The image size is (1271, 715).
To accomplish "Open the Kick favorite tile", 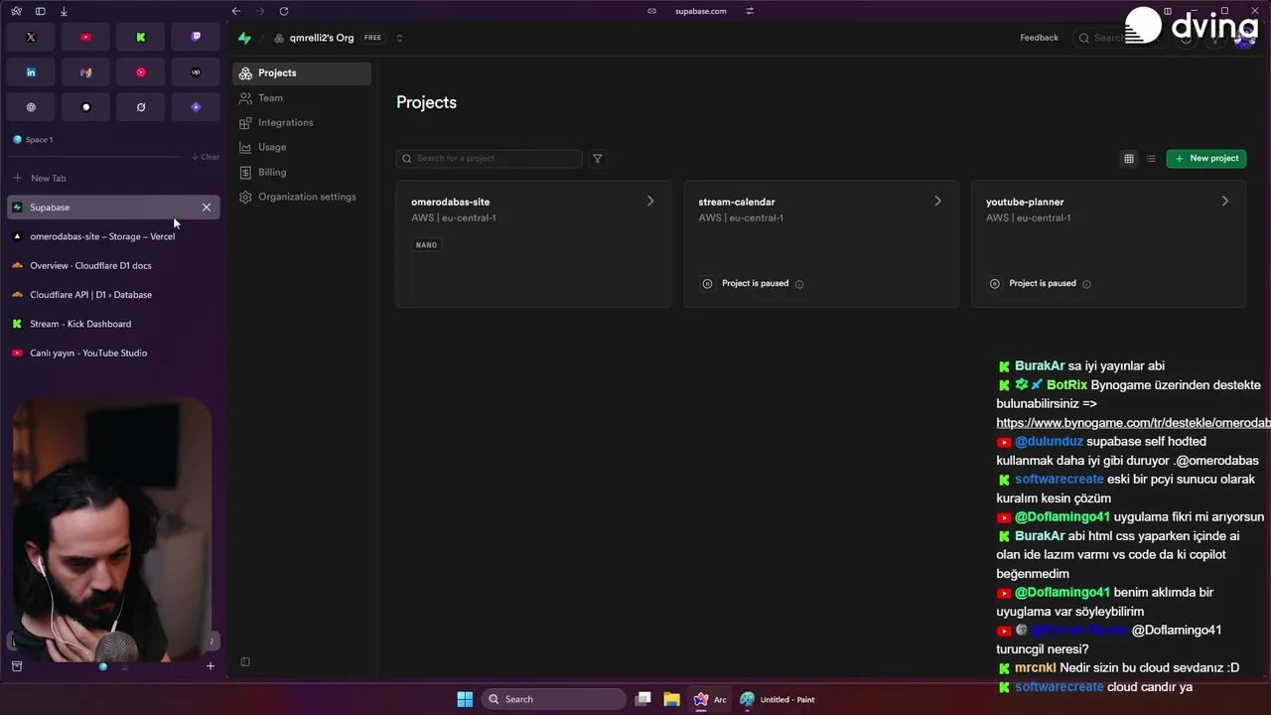I will point(141,37).
